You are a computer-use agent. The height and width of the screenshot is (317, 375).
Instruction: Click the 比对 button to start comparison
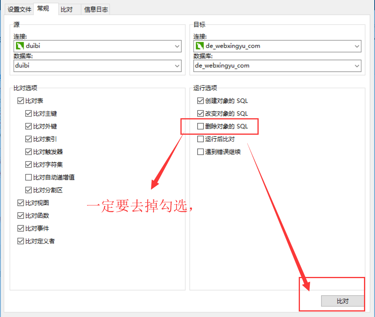(342, 301)
